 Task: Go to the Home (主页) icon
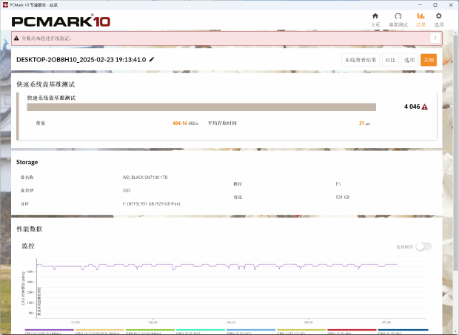(x=375, y=16)
